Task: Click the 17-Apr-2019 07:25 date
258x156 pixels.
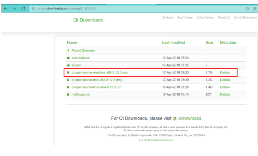Action: (x=175, y=65)
